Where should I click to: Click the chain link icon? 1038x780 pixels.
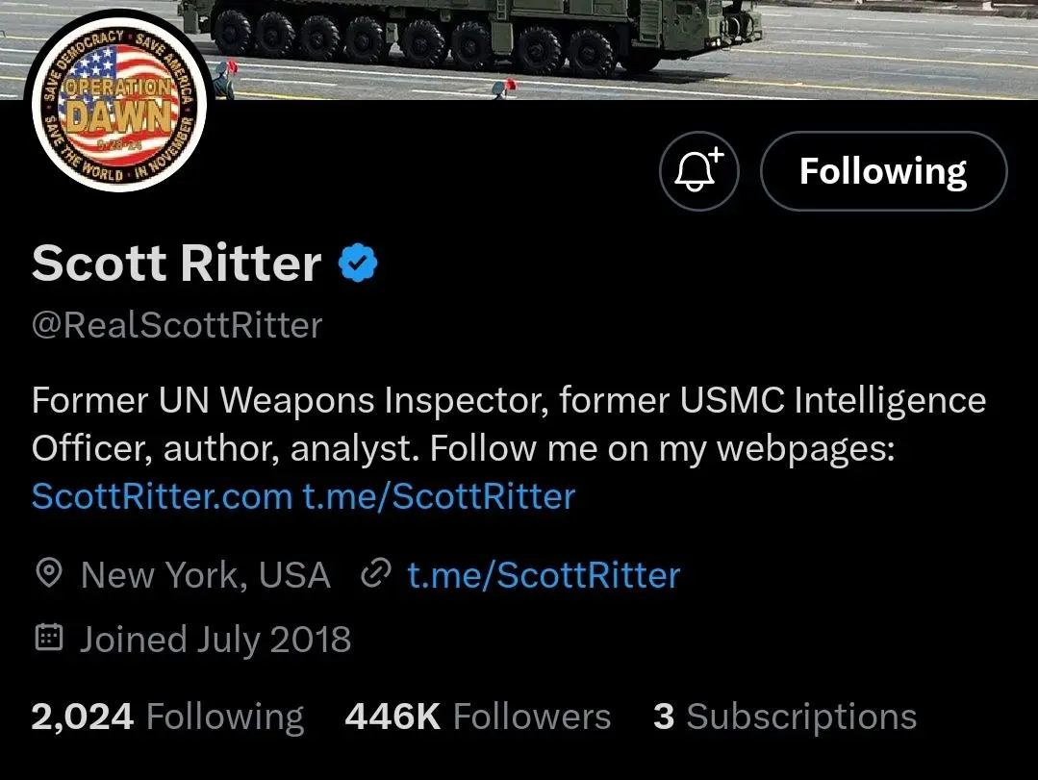[x=373, y=575]
